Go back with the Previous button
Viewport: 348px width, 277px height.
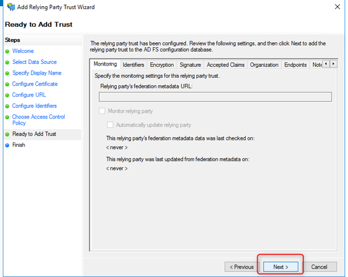pos(241,267)
